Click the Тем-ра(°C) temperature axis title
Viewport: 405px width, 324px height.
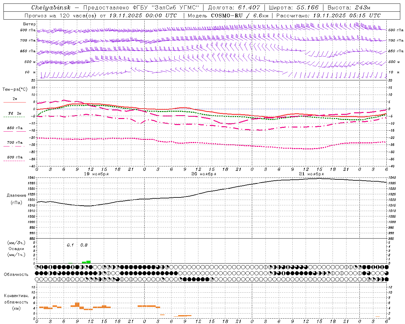[15, 90]
